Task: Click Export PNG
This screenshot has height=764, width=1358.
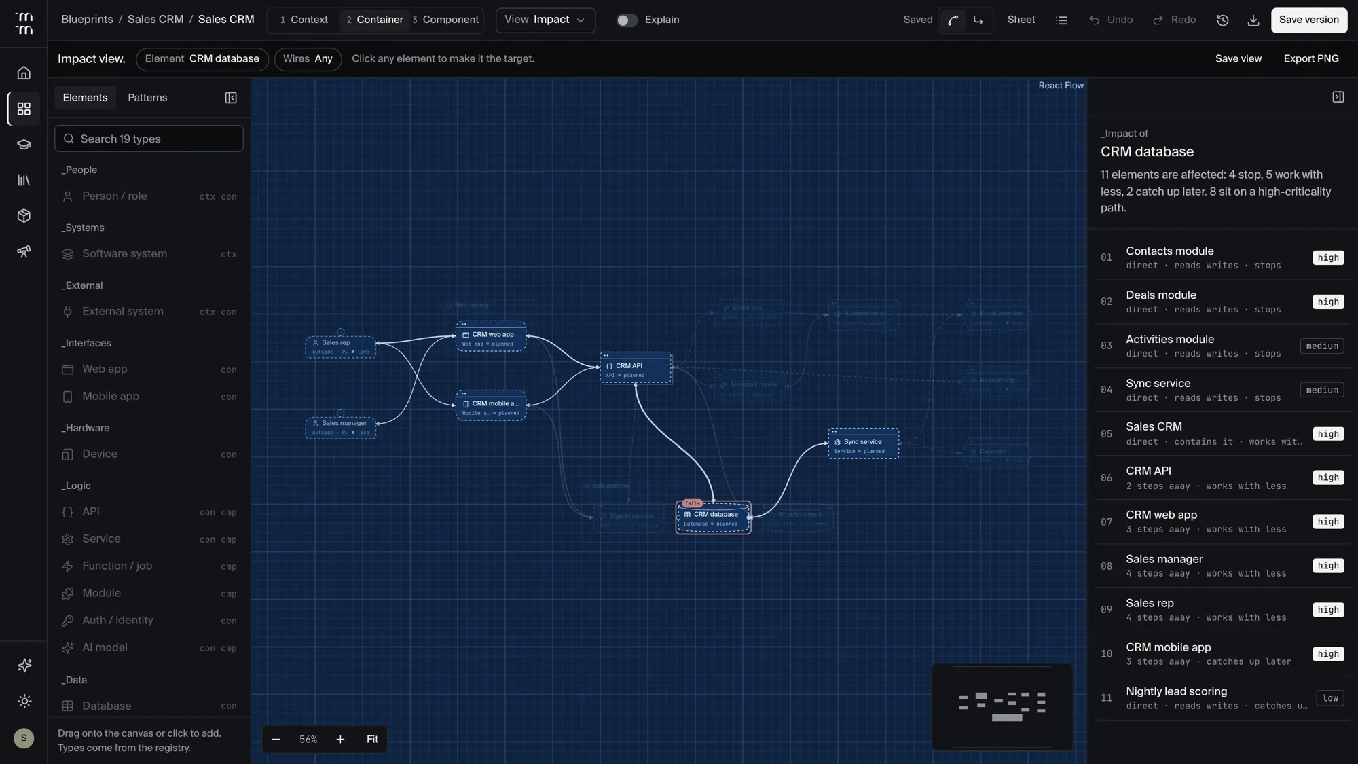Action: click(x=1311, y=59)
